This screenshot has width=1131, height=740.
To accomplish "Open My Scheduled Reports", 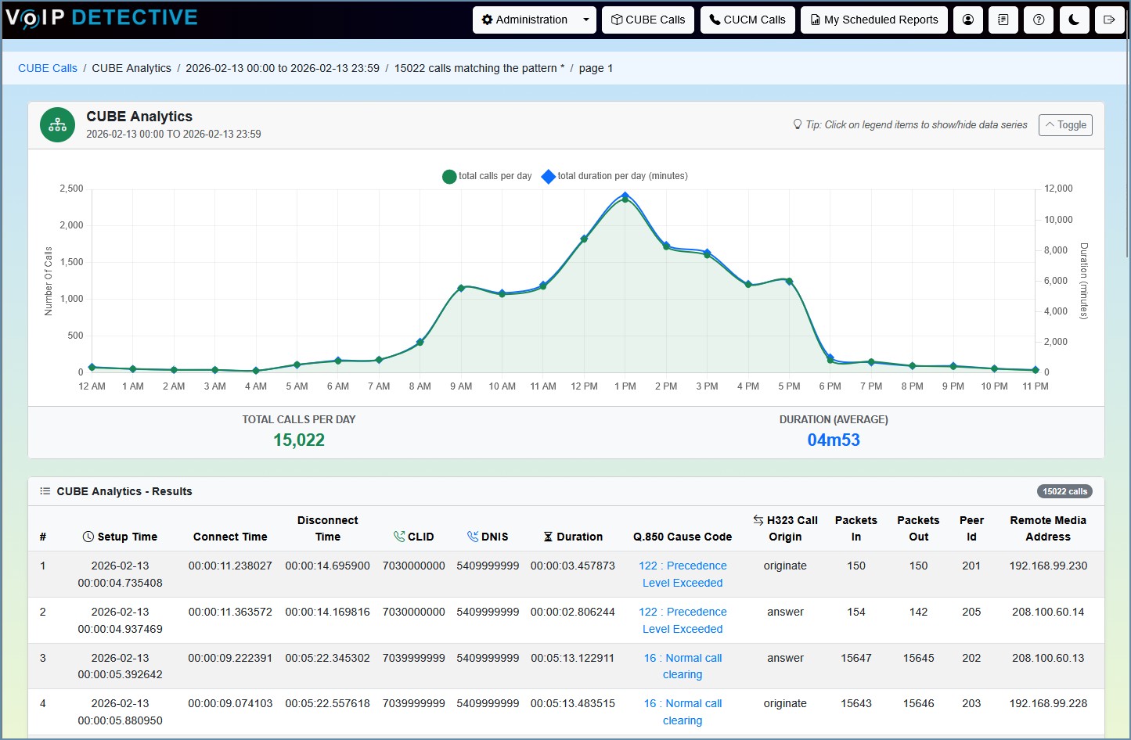I will [874, 20].
